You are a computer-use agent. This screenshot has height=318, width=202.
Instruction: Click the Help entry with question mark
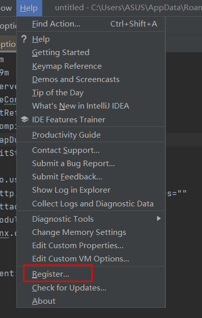(91, 39)
